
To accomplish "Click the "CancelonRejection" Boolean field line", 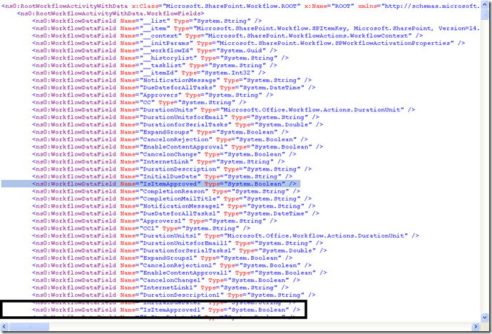I will pos(170,140).
